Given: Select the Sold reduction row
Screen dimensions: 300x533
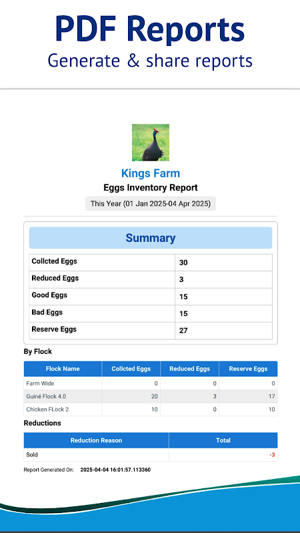Looking at the screenshot, I should coord(151,455).
